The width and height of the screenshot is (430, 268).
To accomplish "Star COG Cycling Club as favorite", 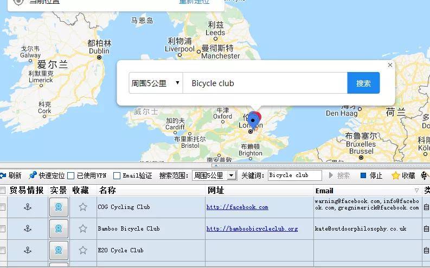I will 83,207.
